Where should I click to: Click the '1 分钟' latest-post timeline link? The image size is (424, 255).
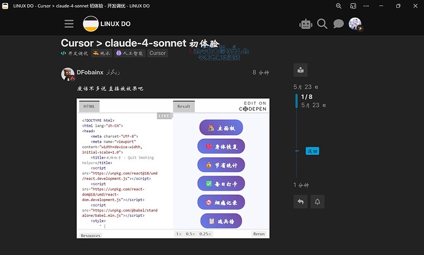point(301,185)
